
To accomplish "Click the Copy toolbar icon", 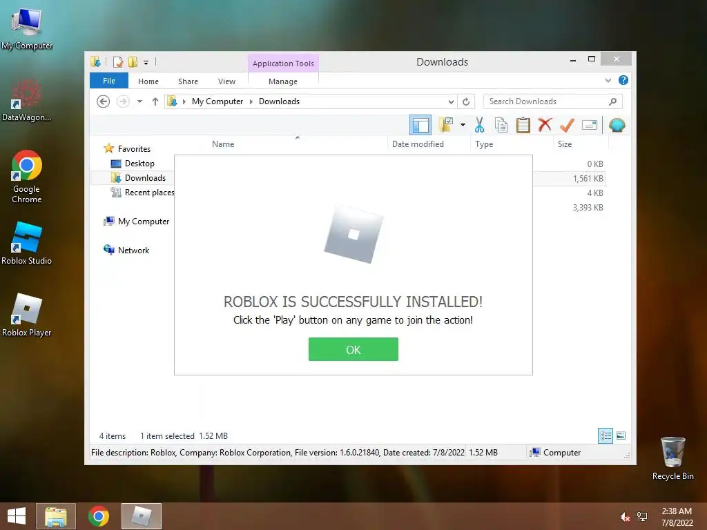I will (x=501, y=125).
